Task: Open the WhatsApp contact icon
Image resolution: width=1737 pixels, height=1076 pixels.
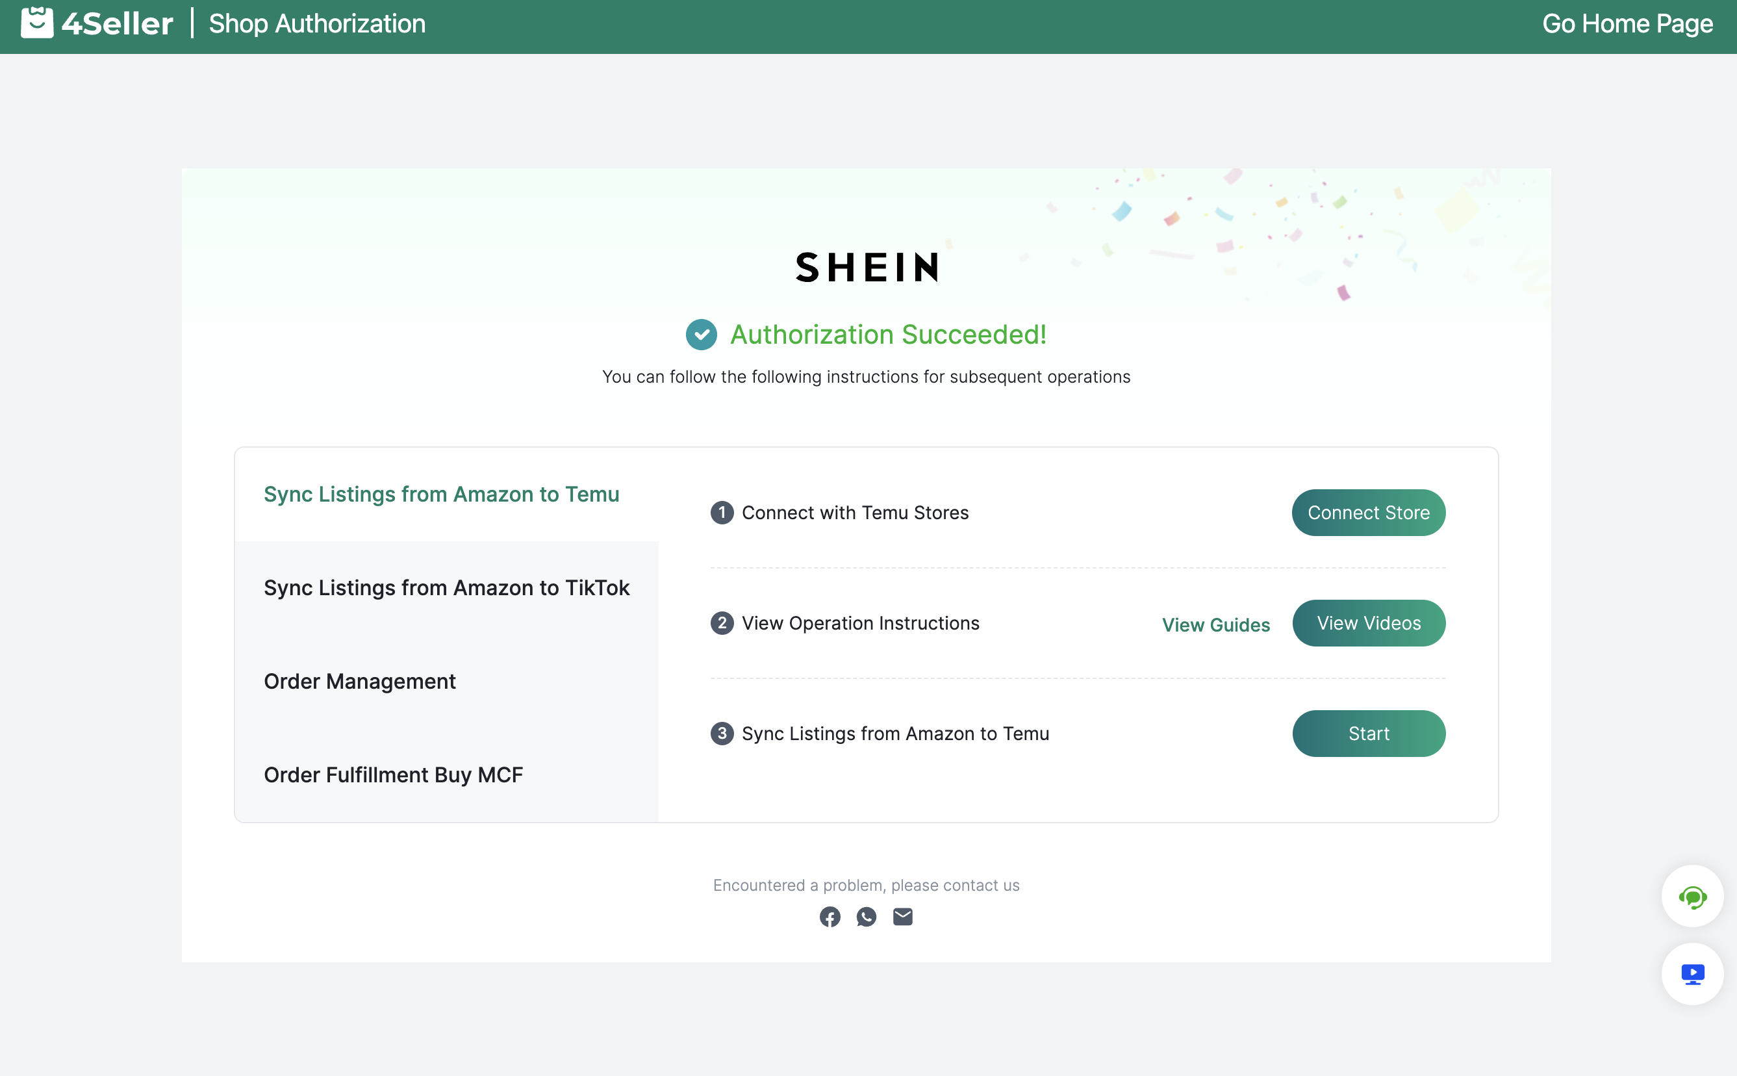Action: [x=866, y=917]
